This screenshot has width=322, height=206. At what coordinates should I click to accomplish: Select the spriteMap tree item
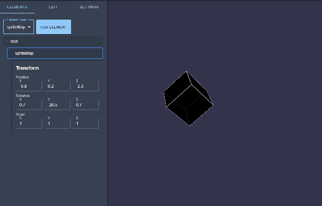pyautogui.click(x=55, y=53)
